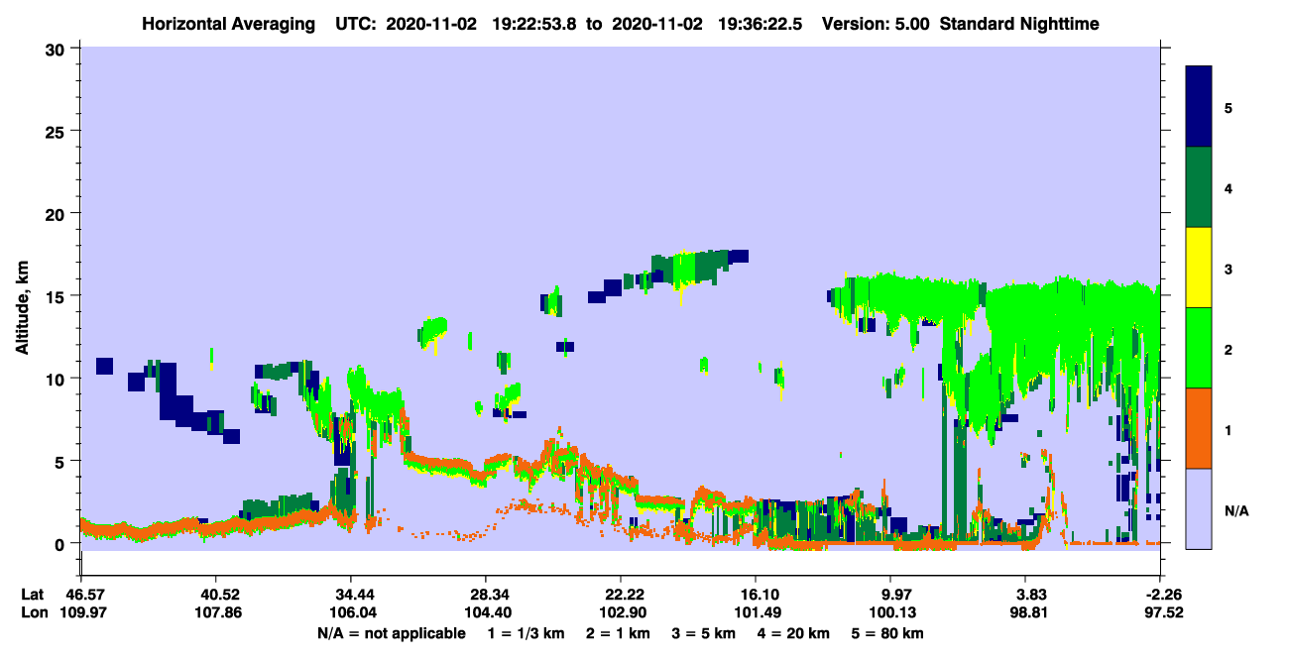Click the 'N/A = not applicable' legend text
The image size is (1289, 661).
tap(391, 632)
